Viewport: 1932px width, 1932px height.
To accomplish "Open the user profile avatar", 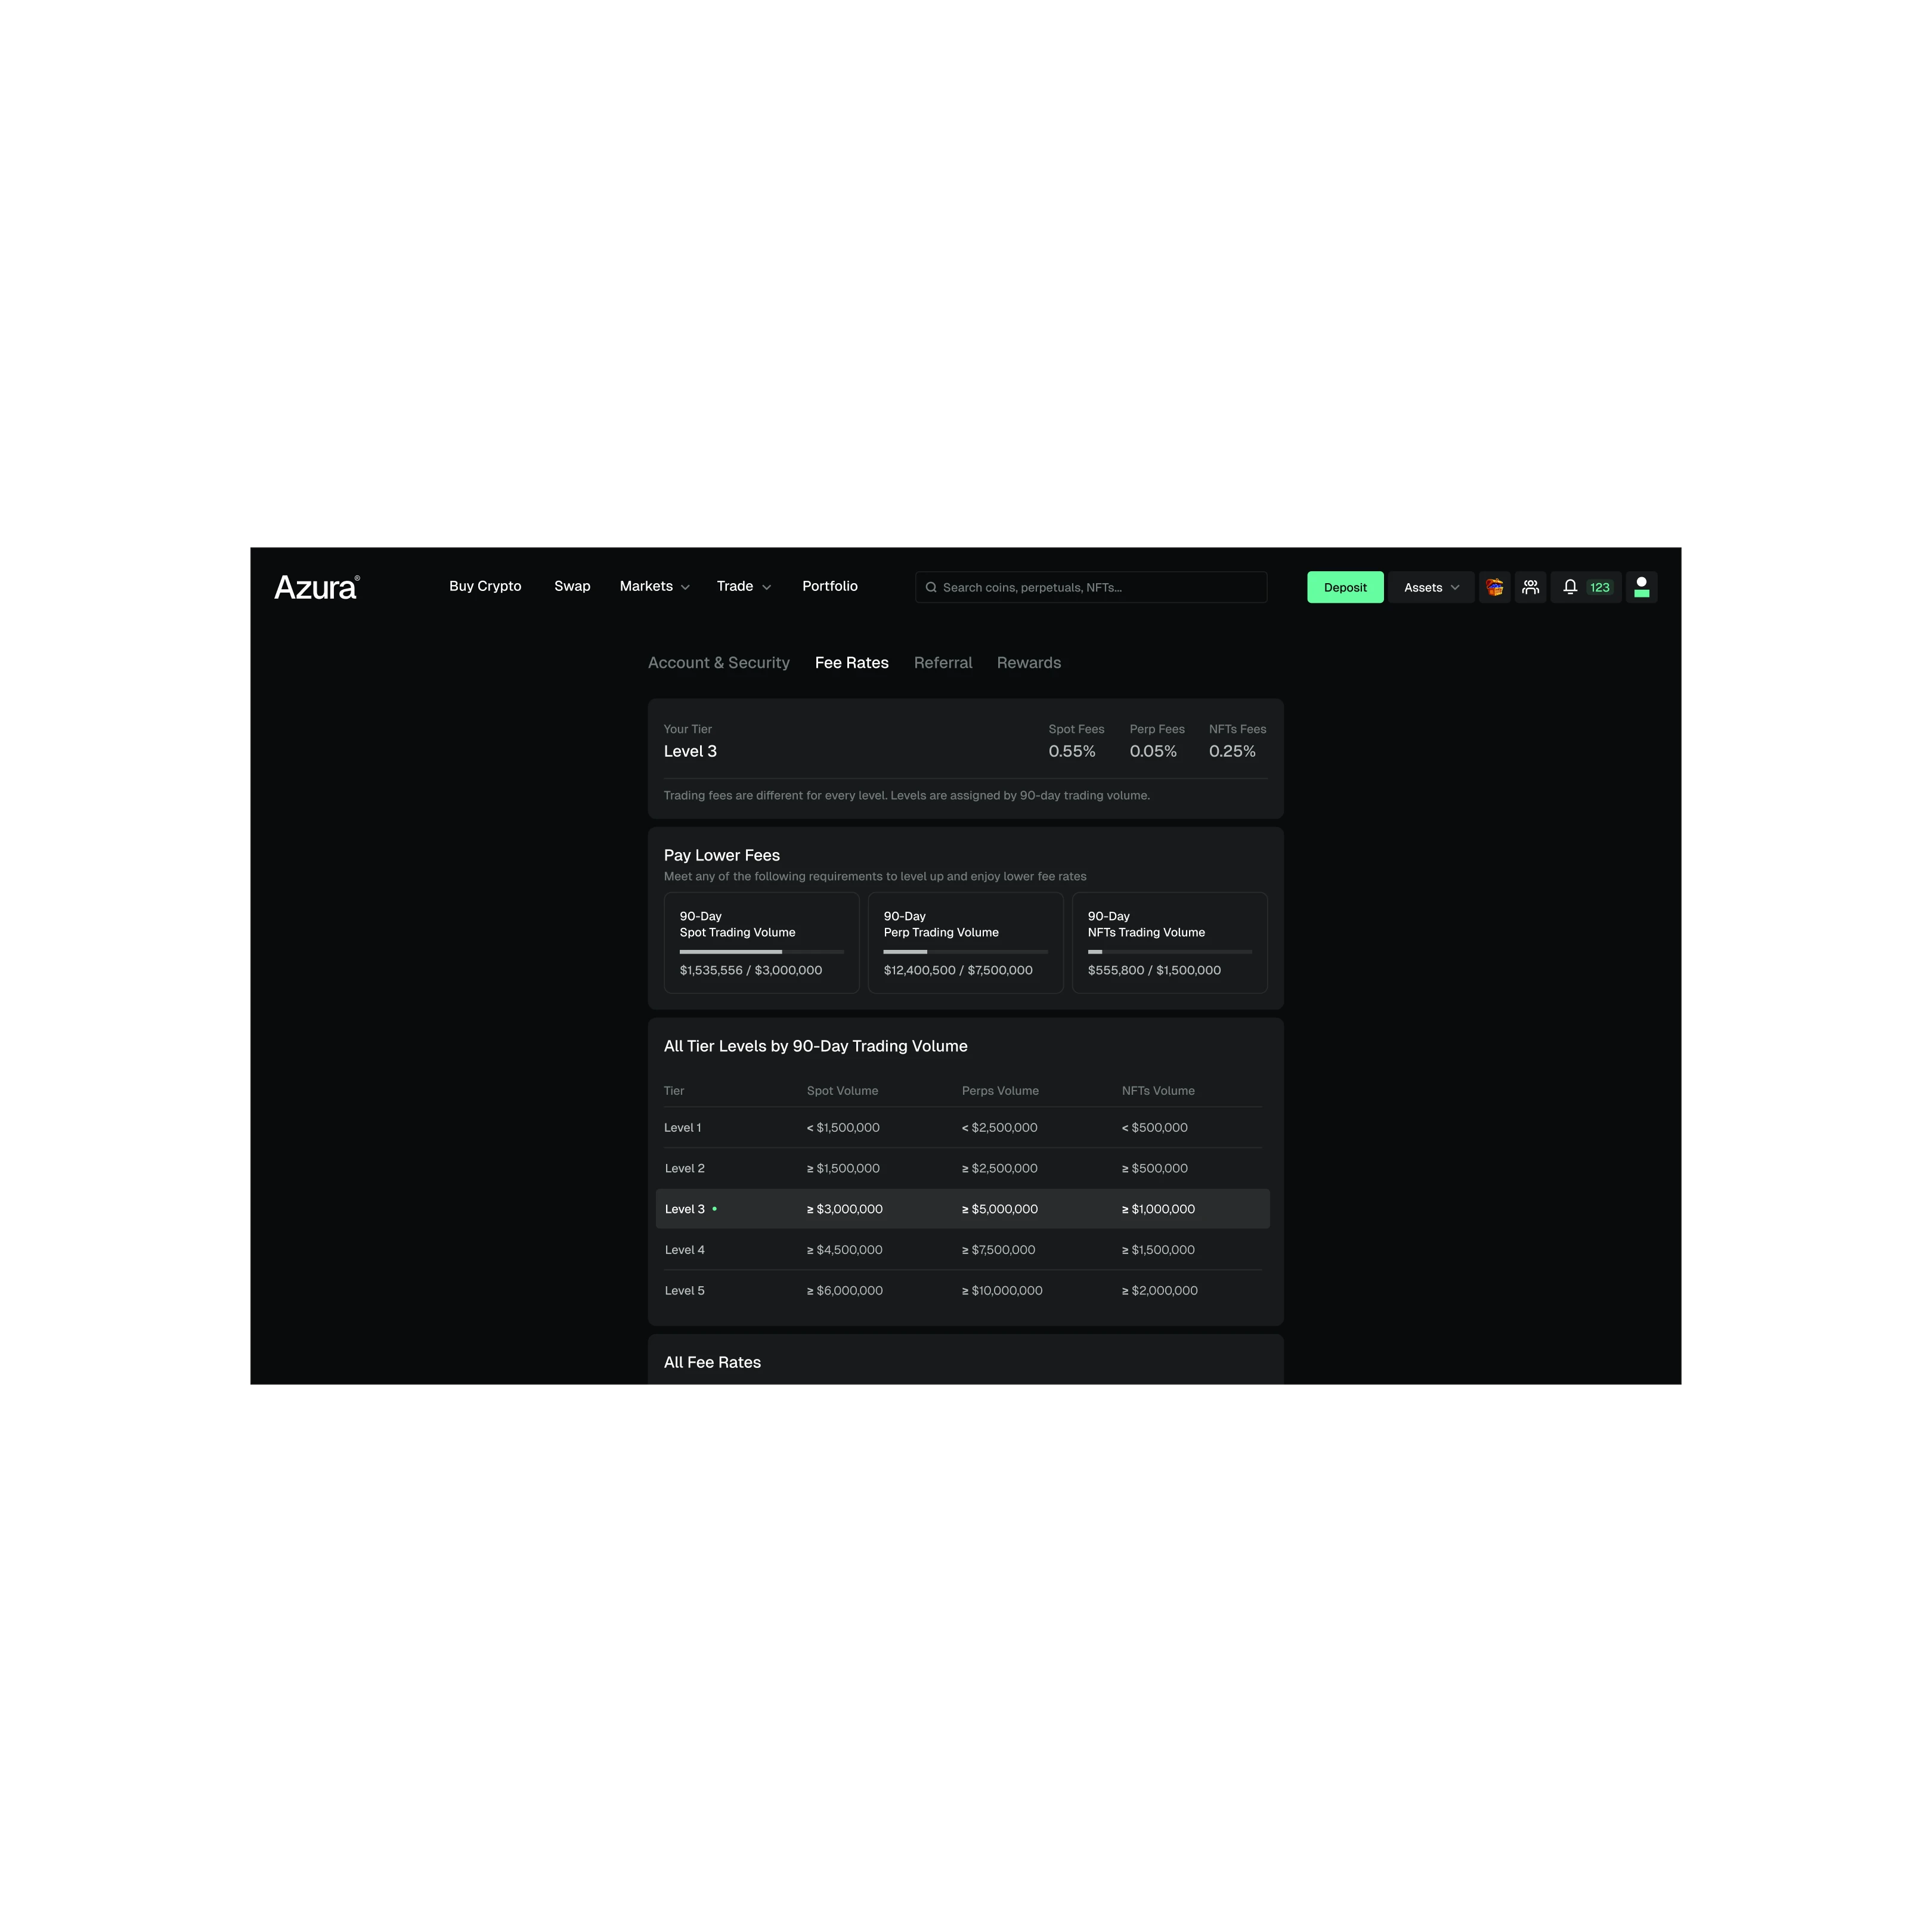I will (x=1641, y=587).
